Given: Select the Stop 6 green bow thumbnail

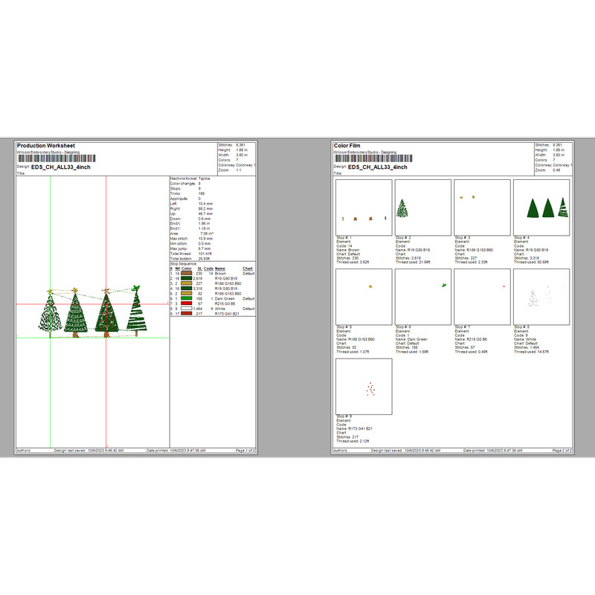Looking at the screenshot, I should [422, 297].
